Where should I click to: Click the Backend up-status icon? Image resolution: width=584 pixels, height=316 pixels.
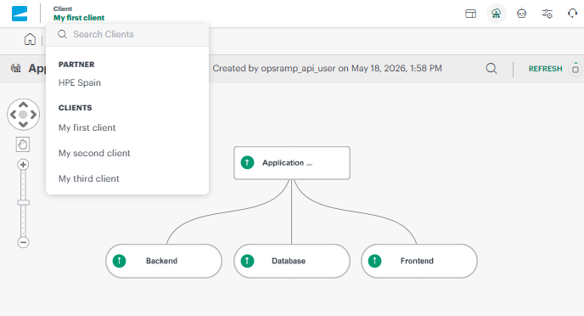coord(119,261)
